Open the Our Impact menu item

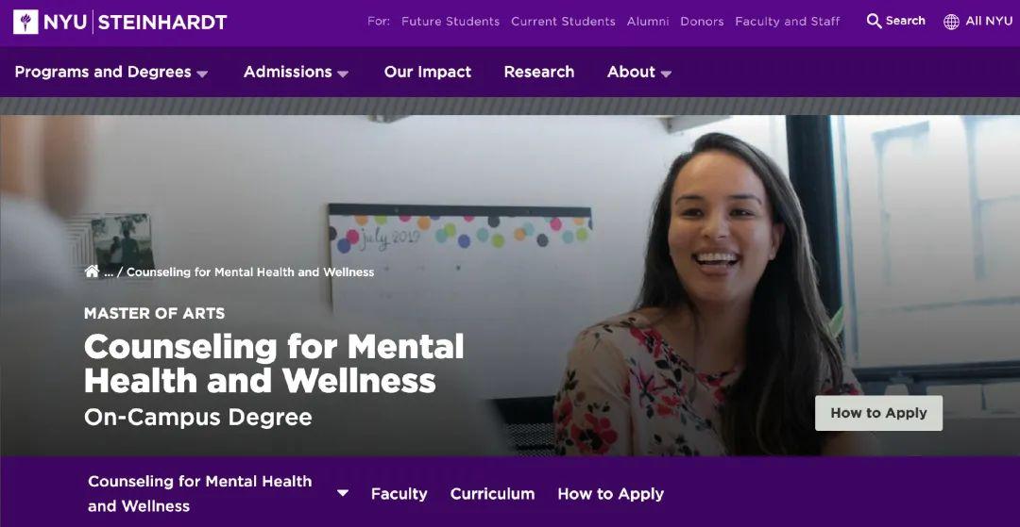[x=428, y=72]
